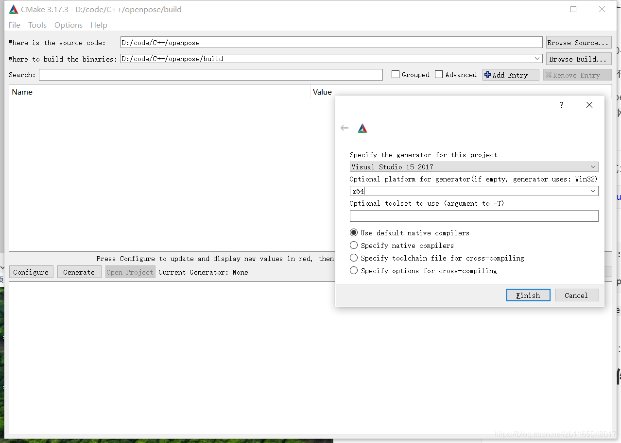
Task: Open the dialog's question mark help
Action: [562, 105]
